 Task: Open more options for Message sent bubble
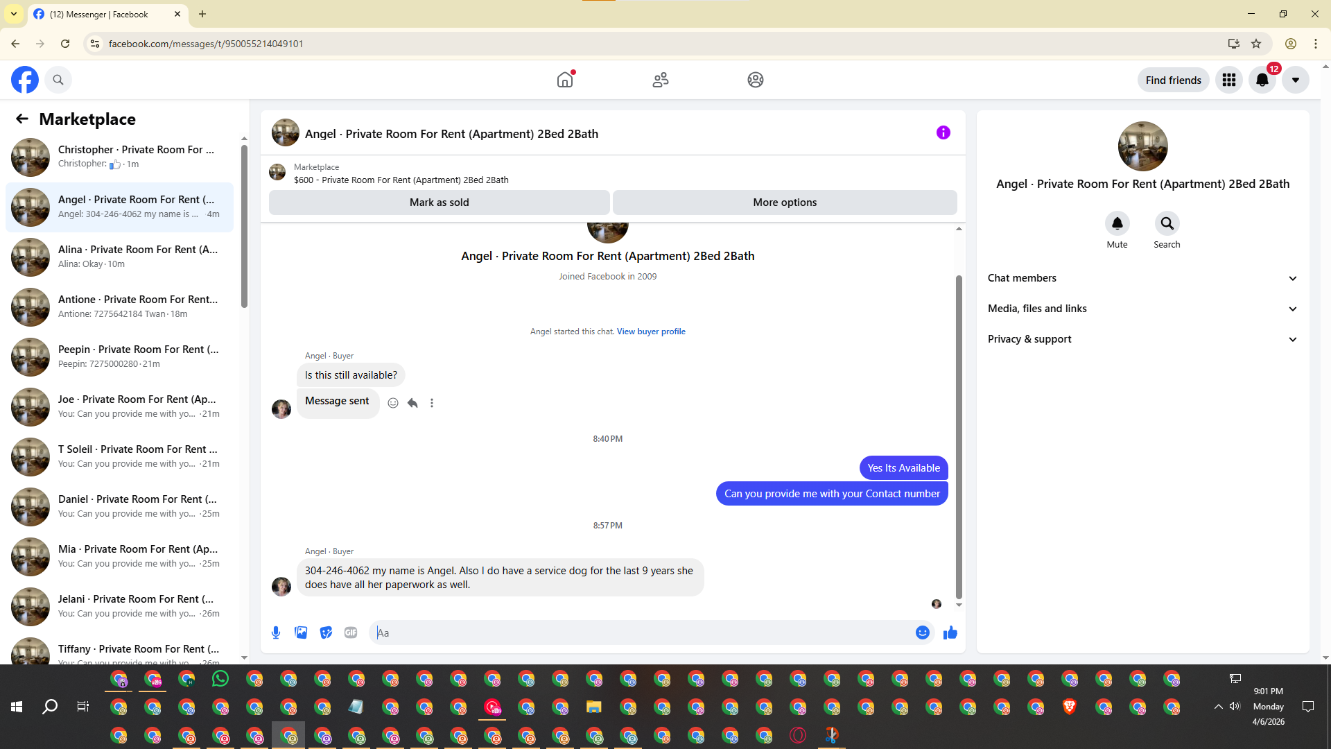pos(432,403)
